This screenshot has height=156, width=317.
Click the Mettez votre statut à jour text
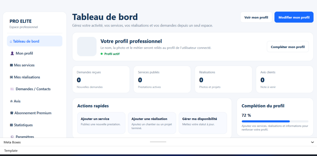tap(198, 124)
